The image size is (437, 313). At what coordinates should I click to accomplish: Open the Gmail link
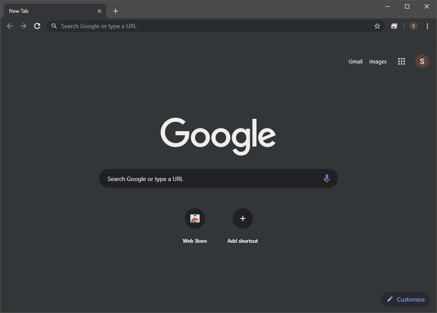[355, 61]
